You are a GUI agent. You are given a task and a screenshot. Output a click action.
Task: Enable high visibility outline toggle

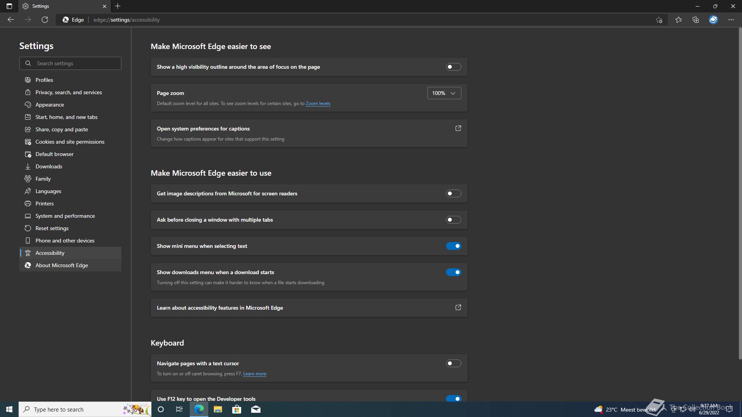(x=454, y=67)
